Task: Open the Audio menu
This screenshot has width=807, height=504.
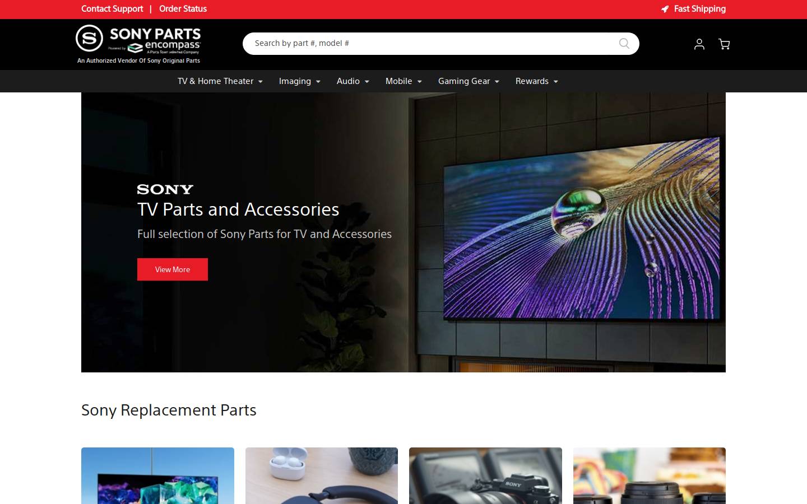Action: point(353,81)
